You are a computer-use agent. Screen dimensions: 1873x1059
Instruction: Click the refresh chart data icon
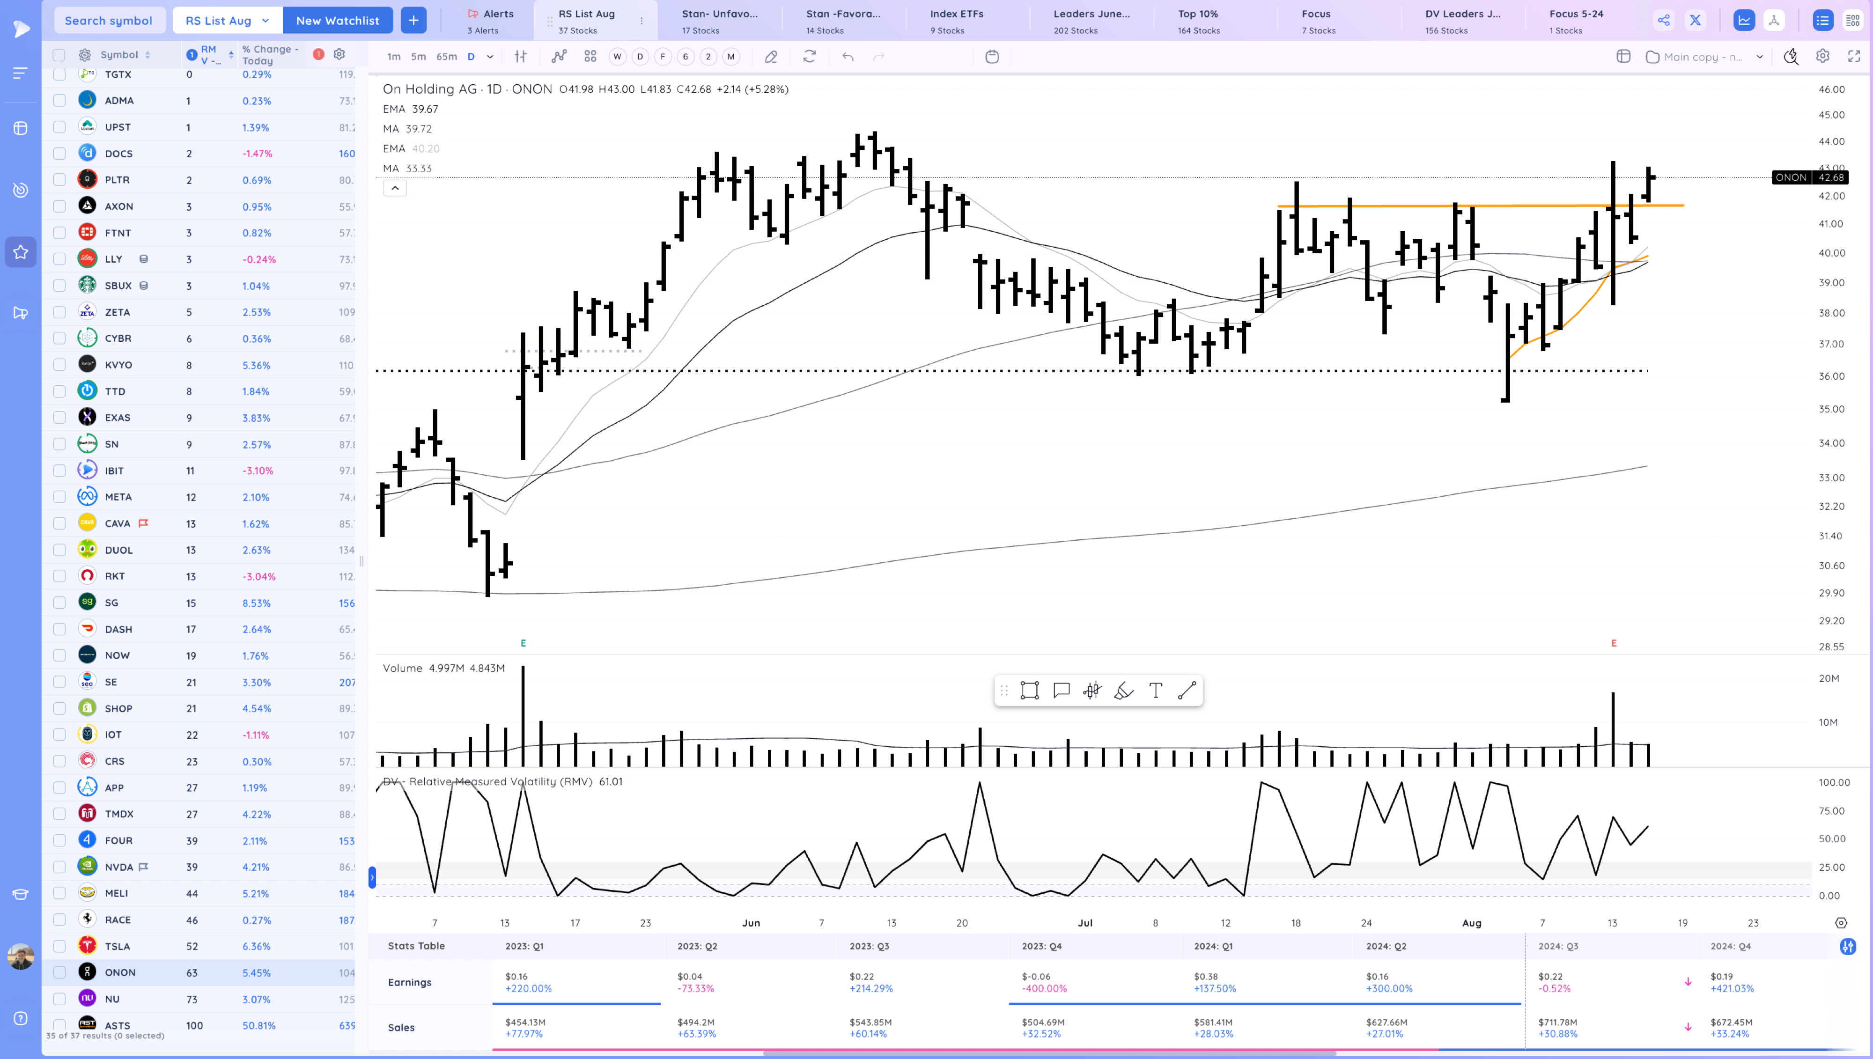[x=809, y=57]
